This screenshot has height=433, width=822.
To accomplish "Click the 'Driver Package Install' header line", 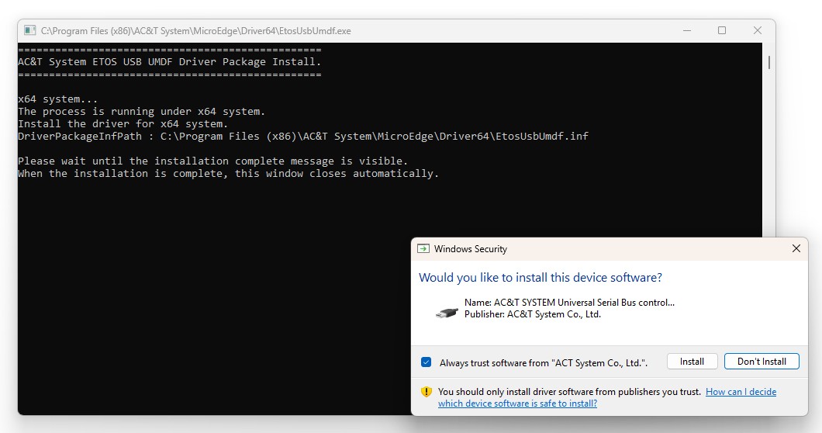I will tap(169, 62).
